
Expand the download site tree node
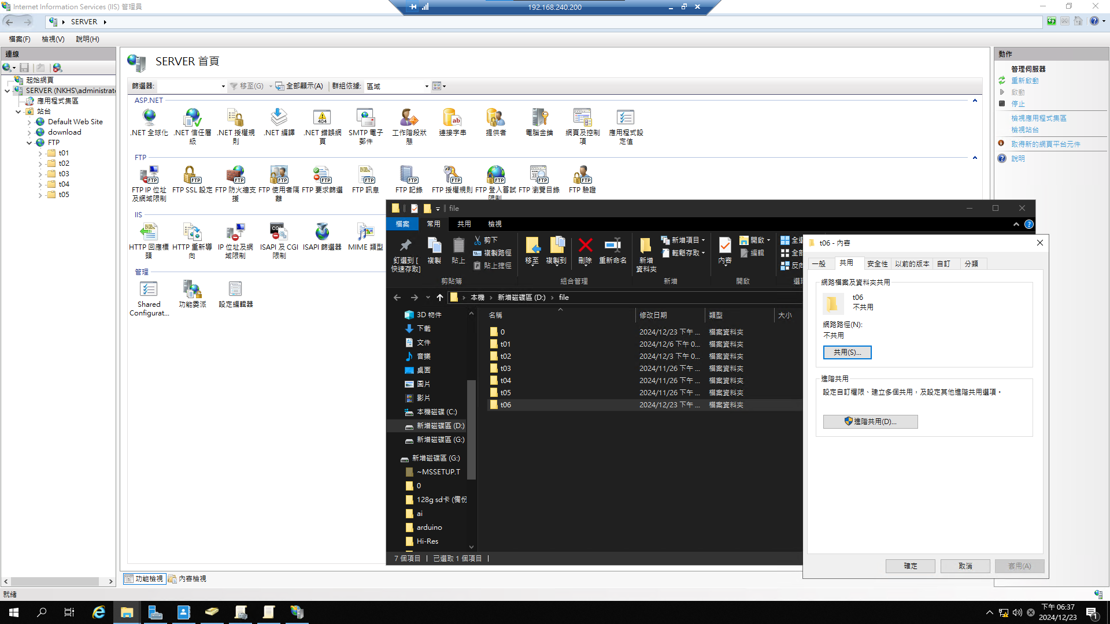click(x=29, y=132)
